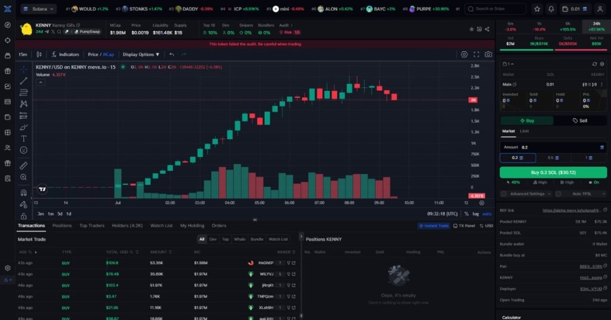Viewport: 611px width, 320px height.
Task: Take a chart snapshot with camera
Action: [x=488, y=54]
